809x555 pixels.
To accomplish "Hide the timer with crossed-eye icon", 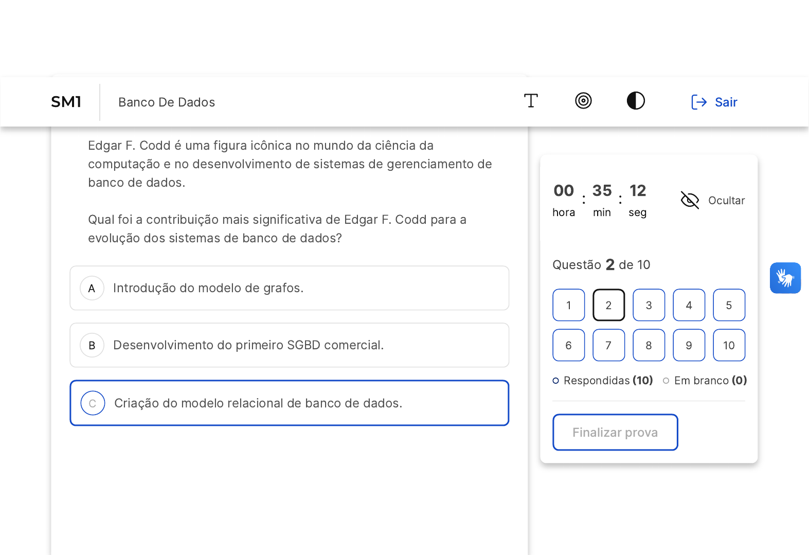I will coord(690,200).
